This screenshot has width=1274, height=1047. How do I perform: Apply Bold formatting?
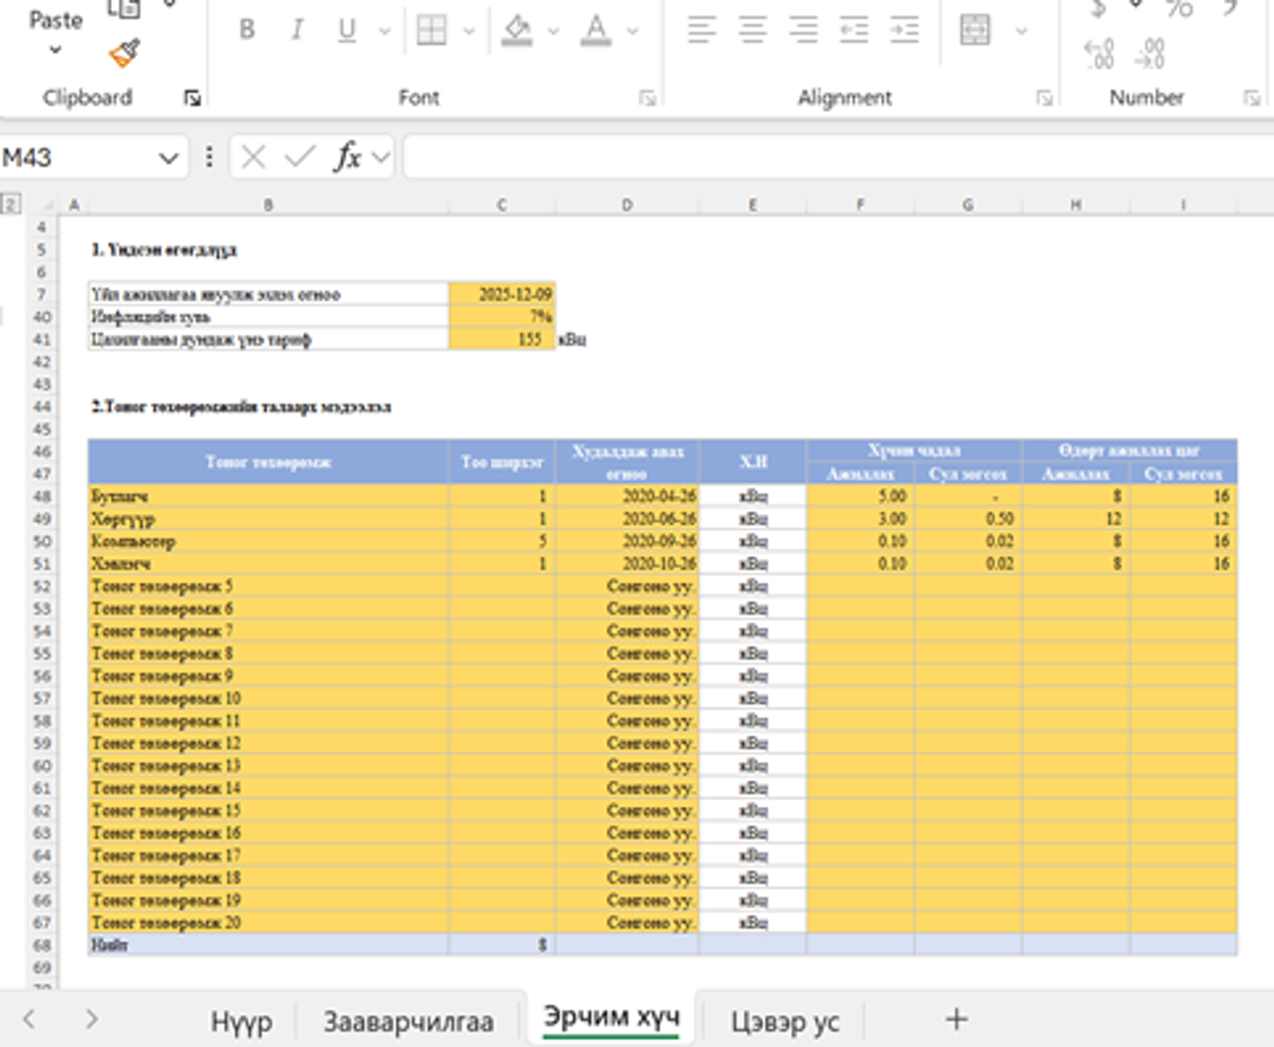coord(247,31)
